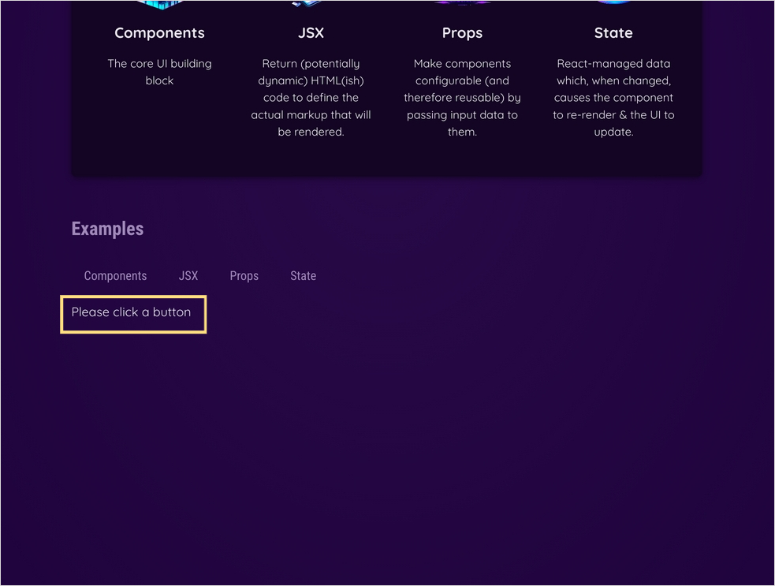The width and height of the screenshot is (775, 586).
Task: Open the Props example
Action: pyautogui.click(x=244, y=275)
